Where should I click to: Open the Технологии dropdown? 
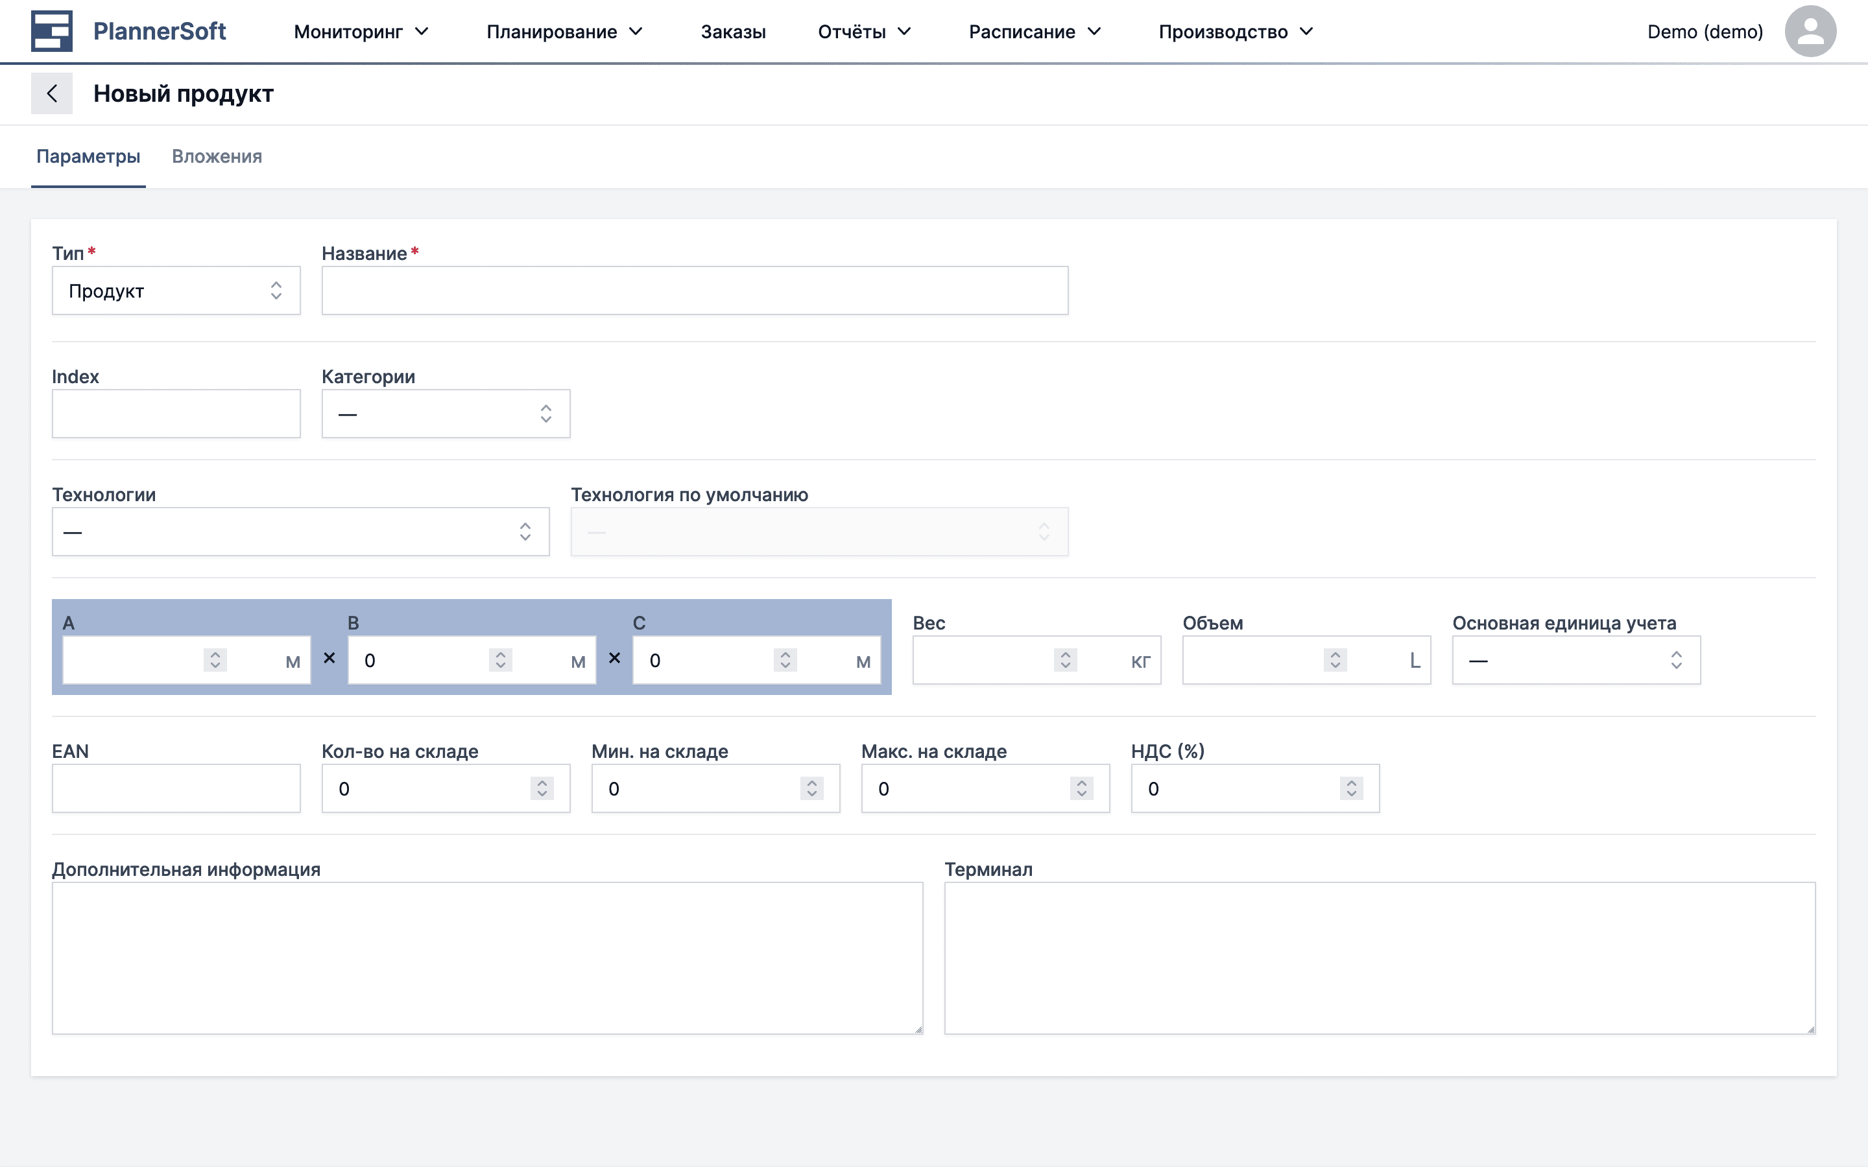(x=300, y=532)
